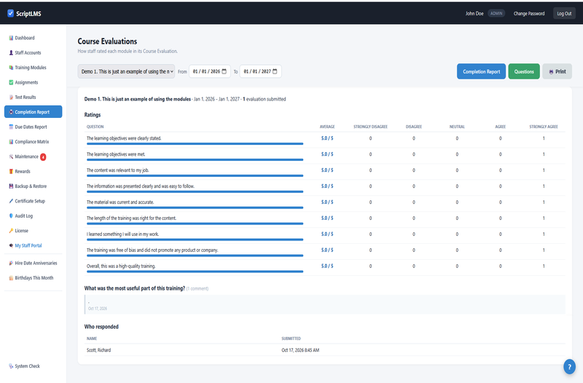Click the Dashboard sidebar icon
The width and height of the screenshot is (583, 383).
(11, 38)
